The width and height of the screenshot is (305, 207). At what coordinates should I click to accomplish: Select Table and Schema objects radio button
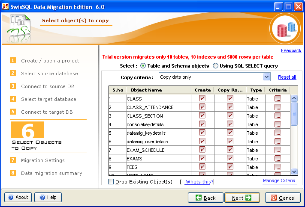[143, 66]
